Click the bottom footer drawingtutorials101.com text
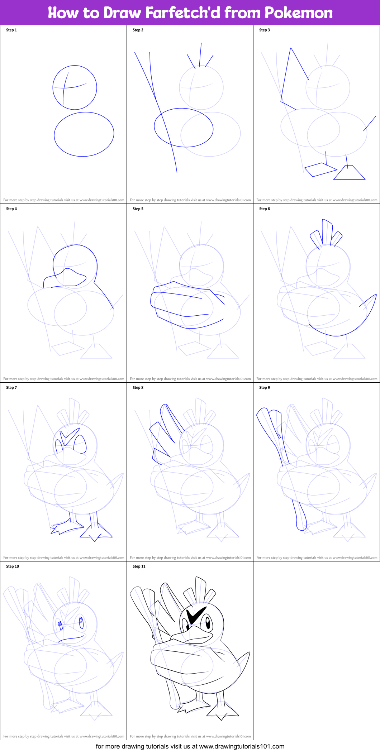 (190, 746)
